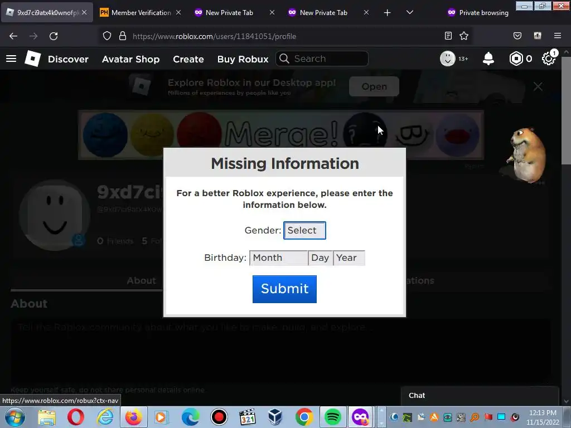This screenshot has width=571, height=428.
Task: Open Firefox taskbar icon
Action: point(133,417)
